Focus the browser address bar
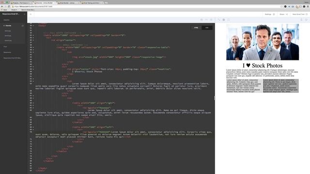The height and width of the screenshot is (174, 310). tap(146, 6)
